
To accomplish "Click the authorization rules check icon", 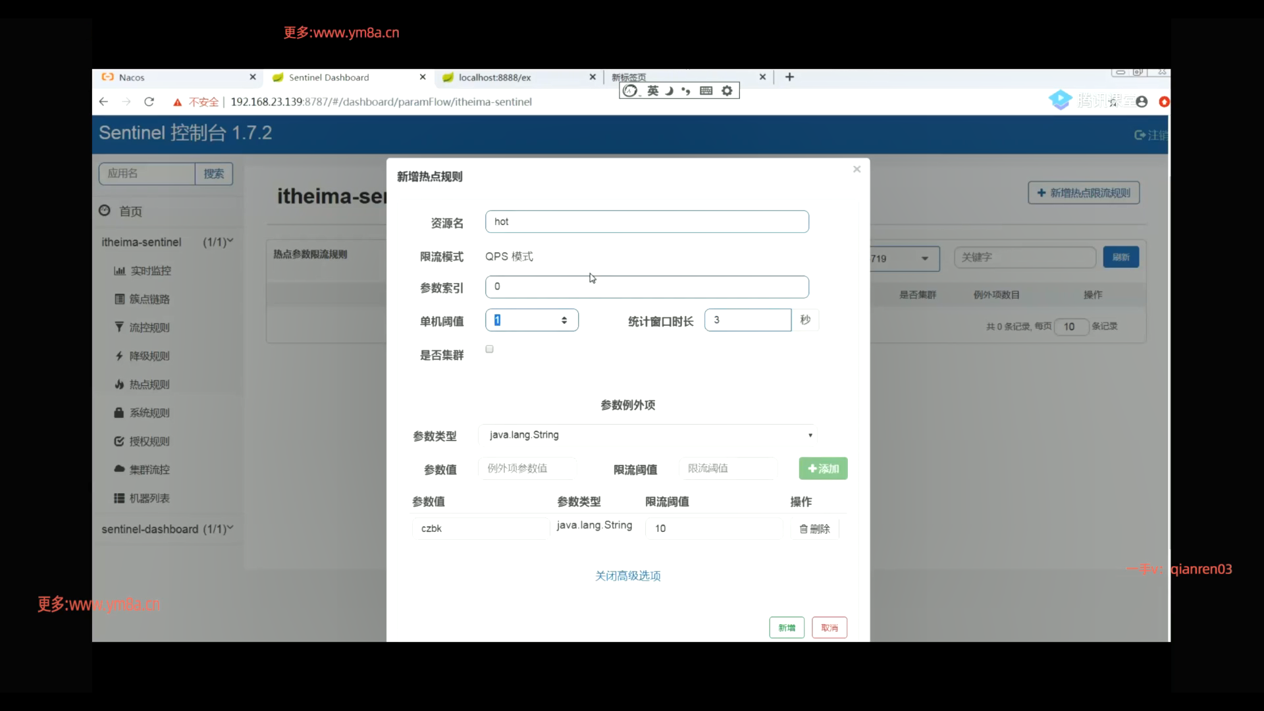I will pyautogui.click(x=119, y=441).
